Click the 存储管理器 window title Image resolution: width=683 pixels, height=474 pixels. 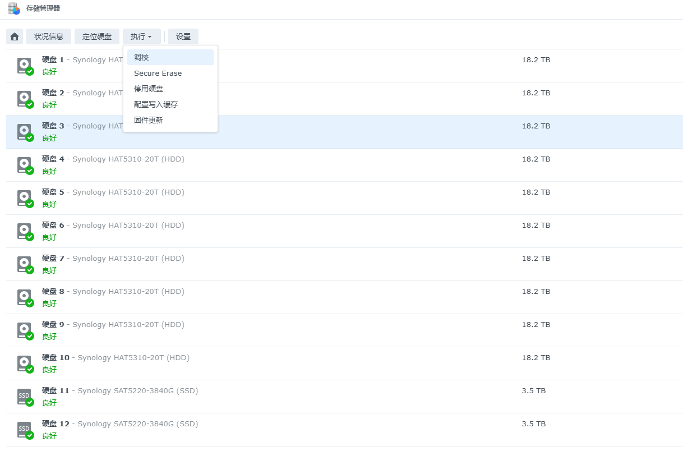[43, 8]
